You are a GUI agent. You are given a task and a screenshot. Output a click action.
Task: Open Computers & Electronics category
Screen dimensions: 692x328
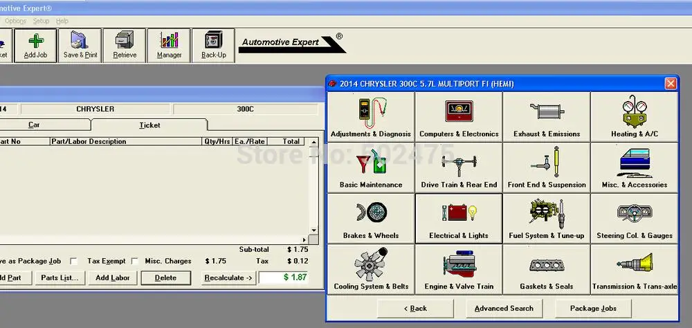pyautogui.click(x=459, y=117)
